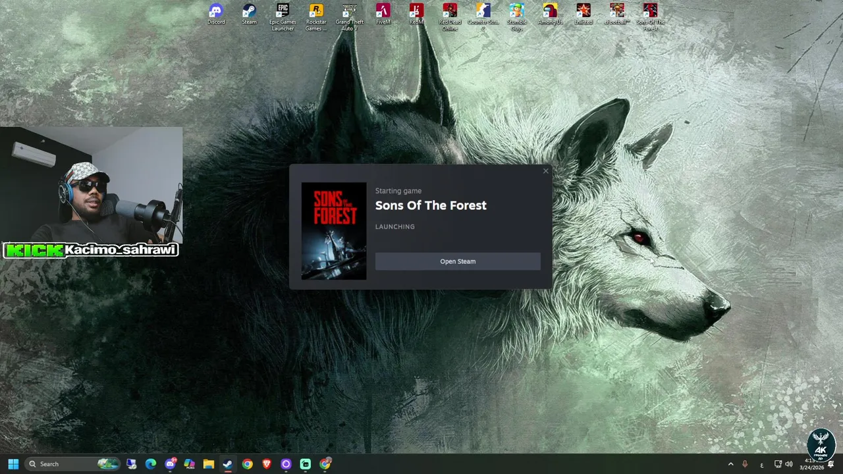Open the green Kick app in taskbar
Screen dimensions: 843x474
(306, 464)
